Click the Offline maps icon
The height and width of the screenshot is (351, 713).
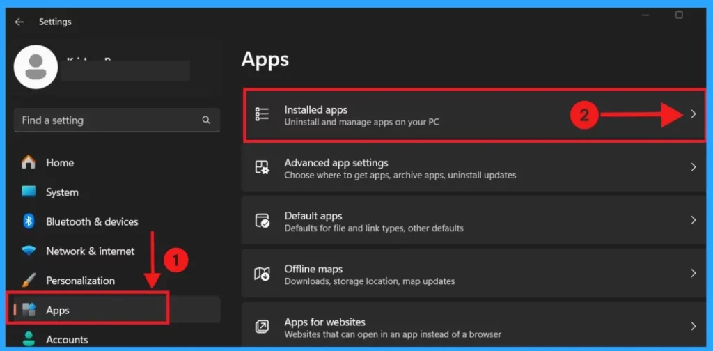click(263, 274)
